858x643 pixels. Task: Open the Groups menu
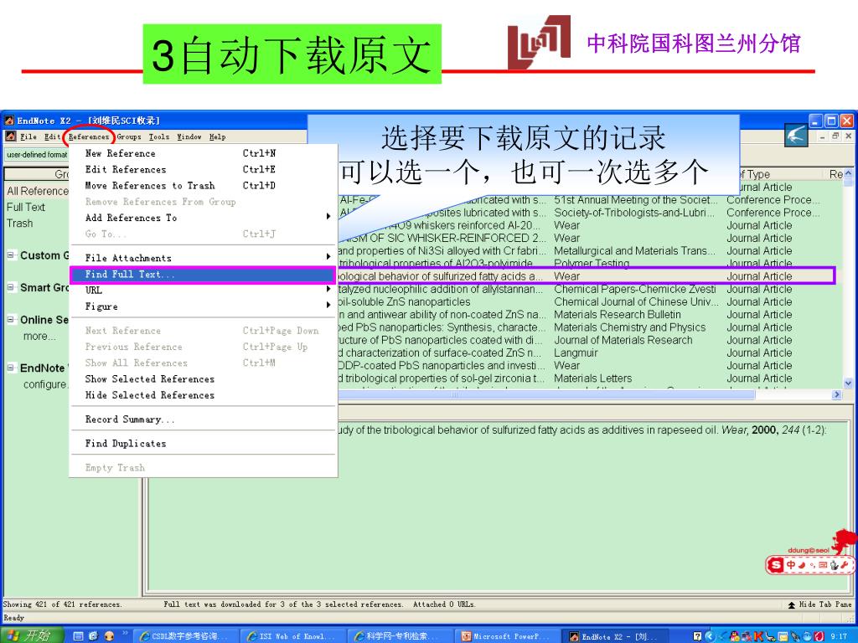click(x=128, y=136)
